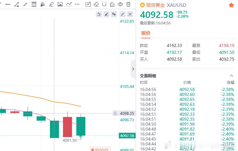Click the 最低 value 4091.50

coord(227,52)
